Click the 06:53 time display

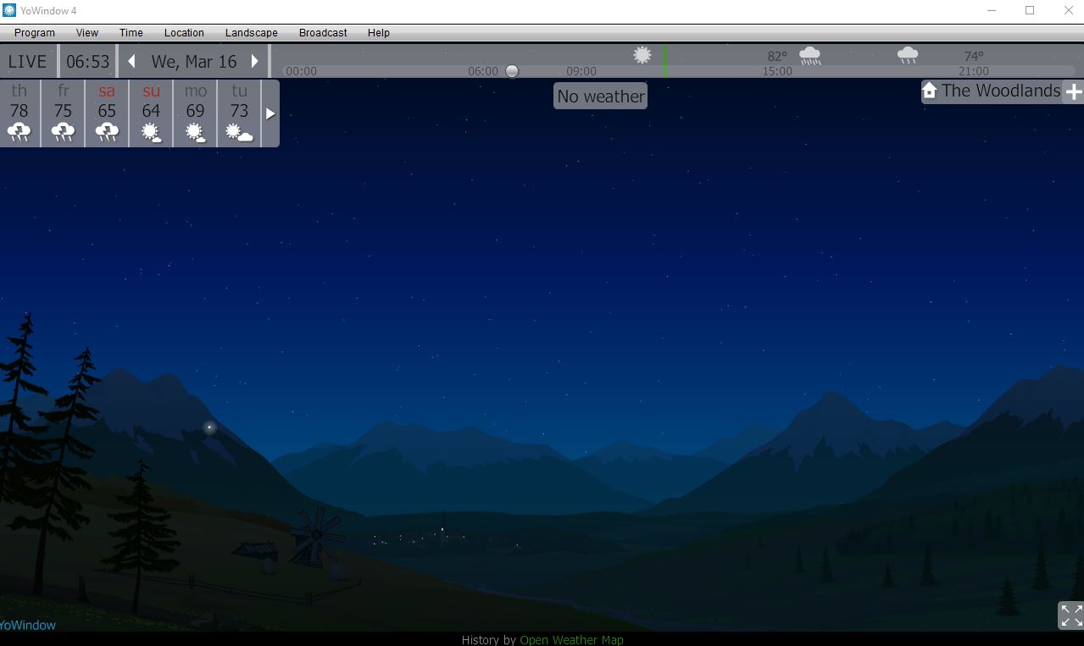click(88, 62)
